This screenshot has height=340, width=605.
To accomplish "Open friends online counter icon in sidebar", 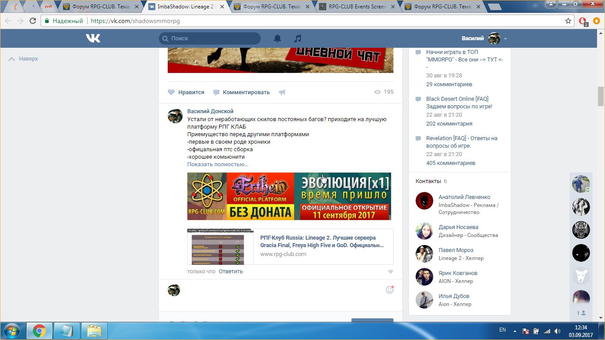I will click(581, 313).
